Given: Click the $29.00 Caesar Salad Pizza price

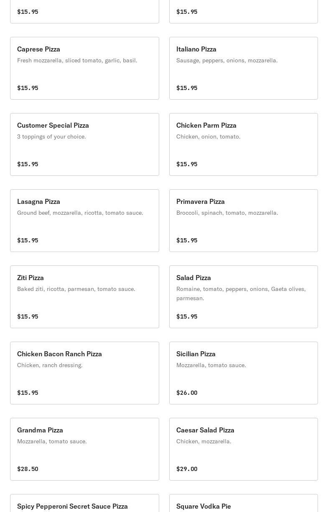Looking at the screenshot, I should coord(187,469).
